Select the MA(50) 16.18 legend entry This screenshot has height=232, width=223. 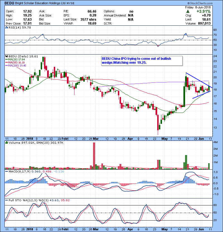point(15,63)
